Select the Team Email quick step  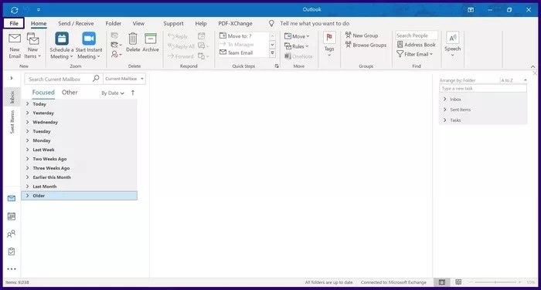click(236, 52)
